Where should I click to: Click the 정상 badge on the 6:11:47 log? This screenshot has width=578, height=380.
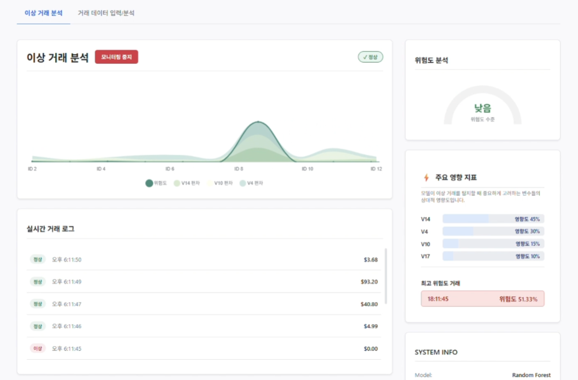point(38,304)
